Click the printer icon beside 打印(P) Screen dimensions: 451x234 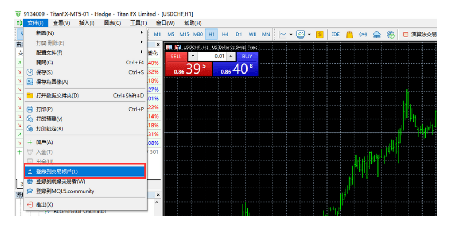pyautogui.click(x=30, y=109)
